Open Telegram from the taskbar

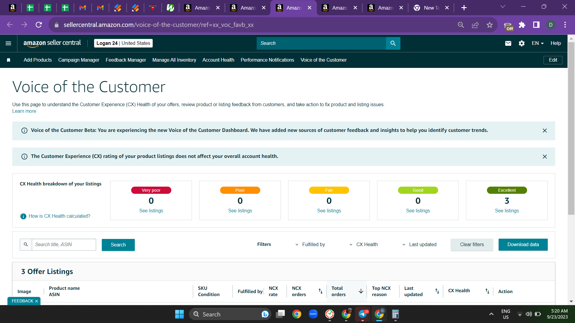point(363,314)
